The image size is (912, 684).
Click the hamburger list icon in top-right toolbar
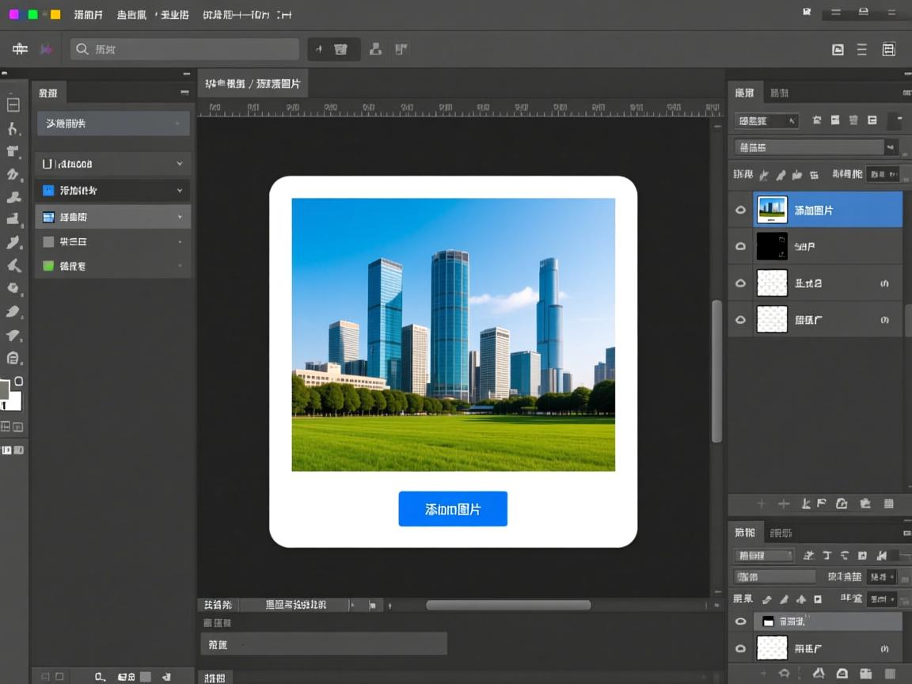[862, 49]
